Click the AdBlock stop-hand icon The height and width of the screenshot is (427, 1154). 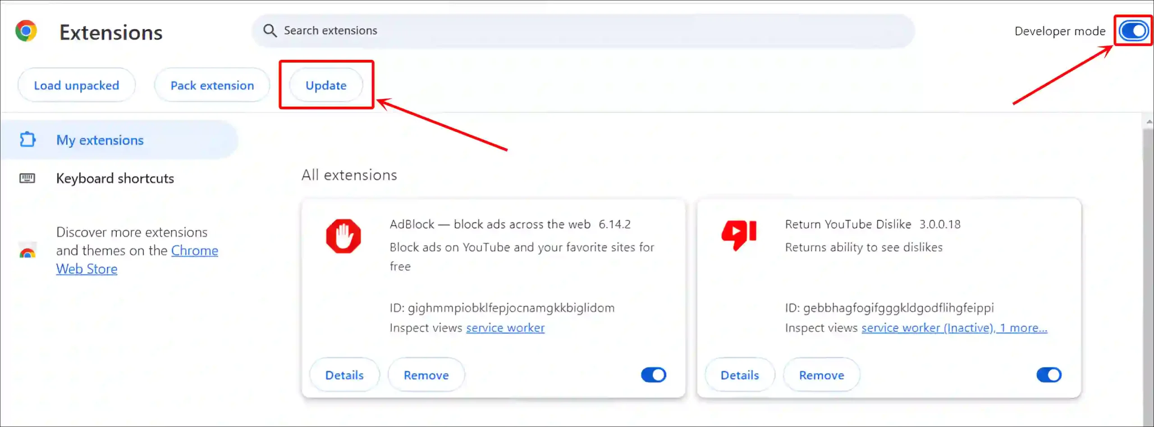tap(343, 236)
